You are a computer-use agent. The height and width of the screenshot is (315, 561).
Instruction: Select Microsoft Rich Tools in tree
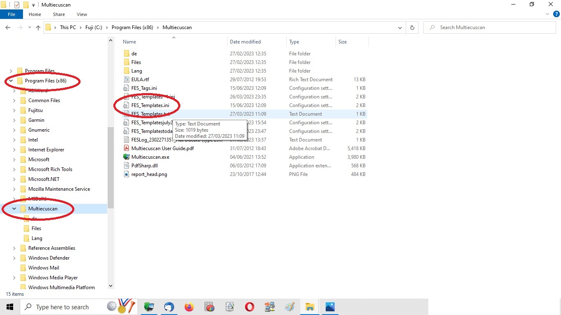pyautogui.click(x=50, y=169)
